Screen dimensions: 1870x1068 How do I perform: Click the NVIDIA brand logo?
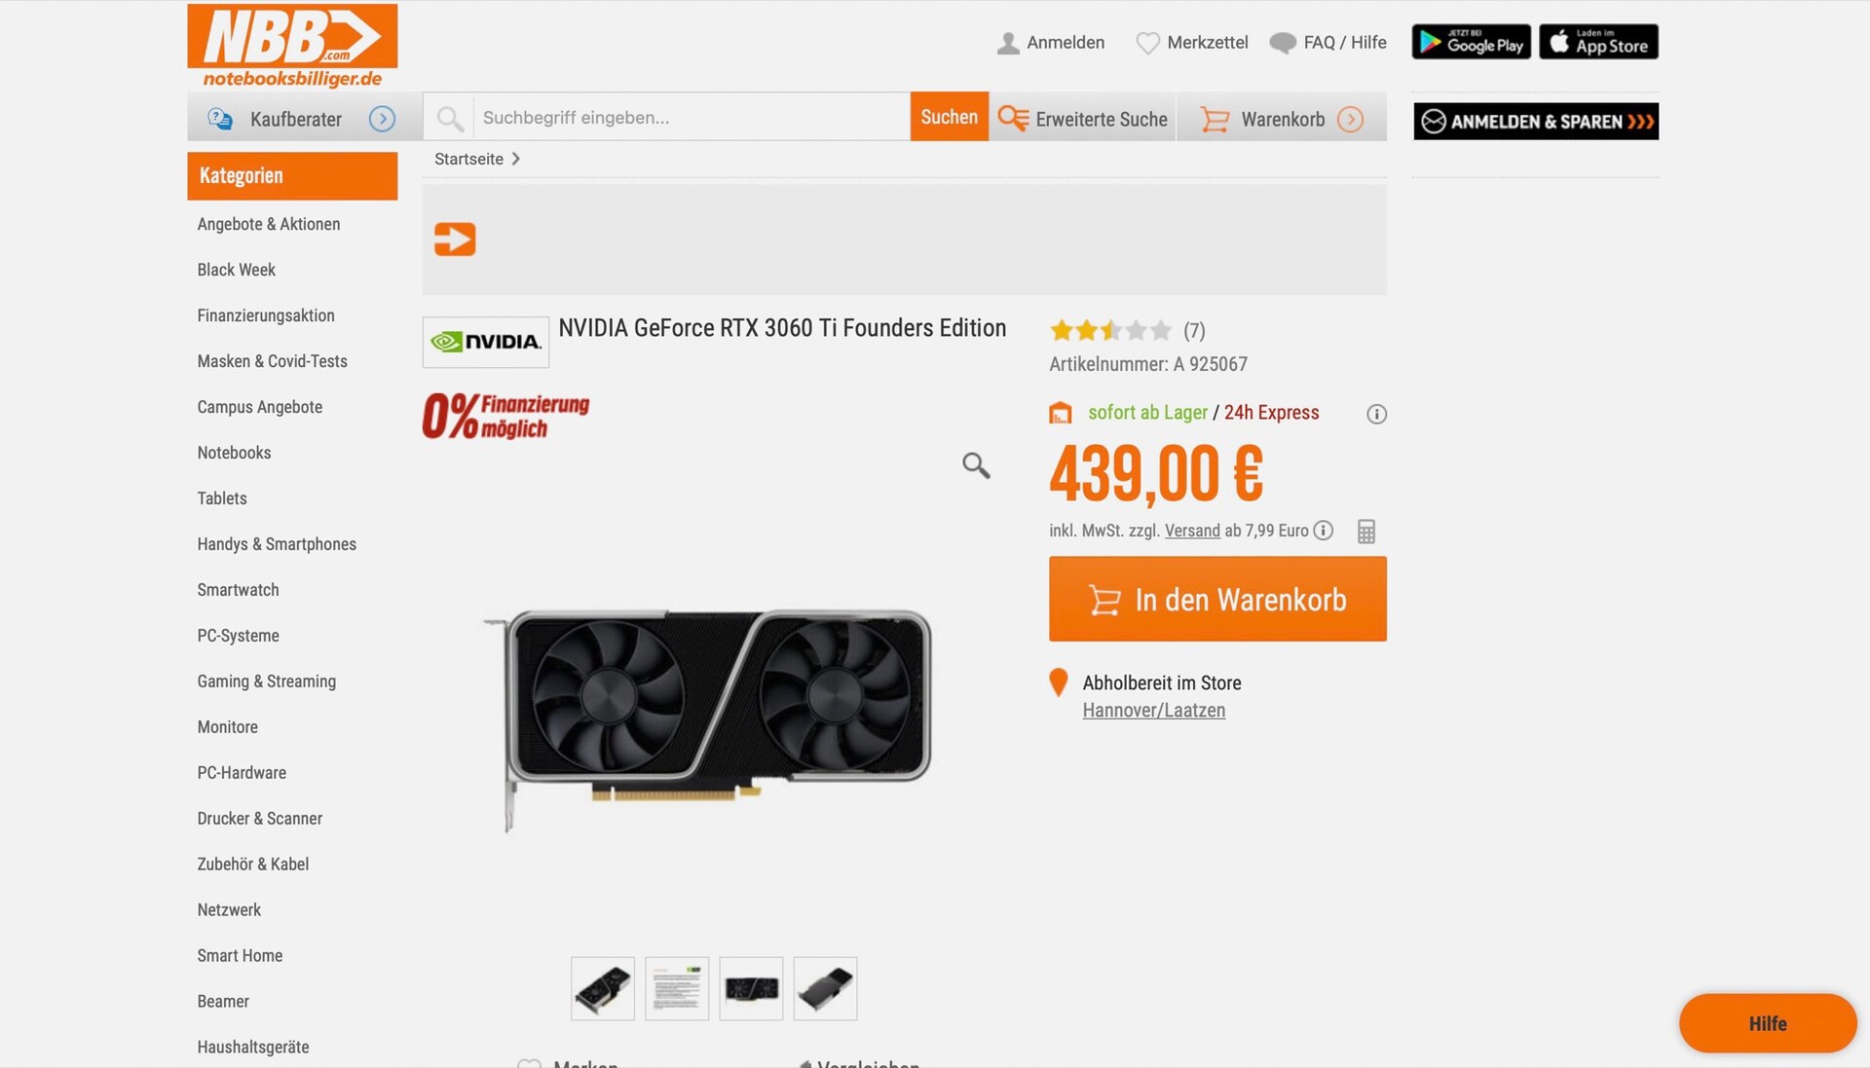[486, 342]
